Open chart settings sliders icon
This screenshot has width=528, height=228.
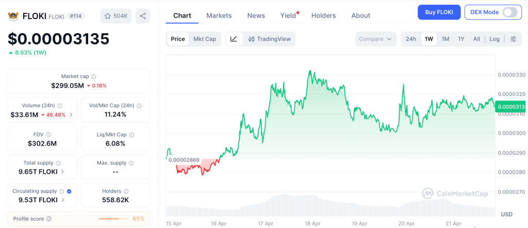click(x=513, y=39)
